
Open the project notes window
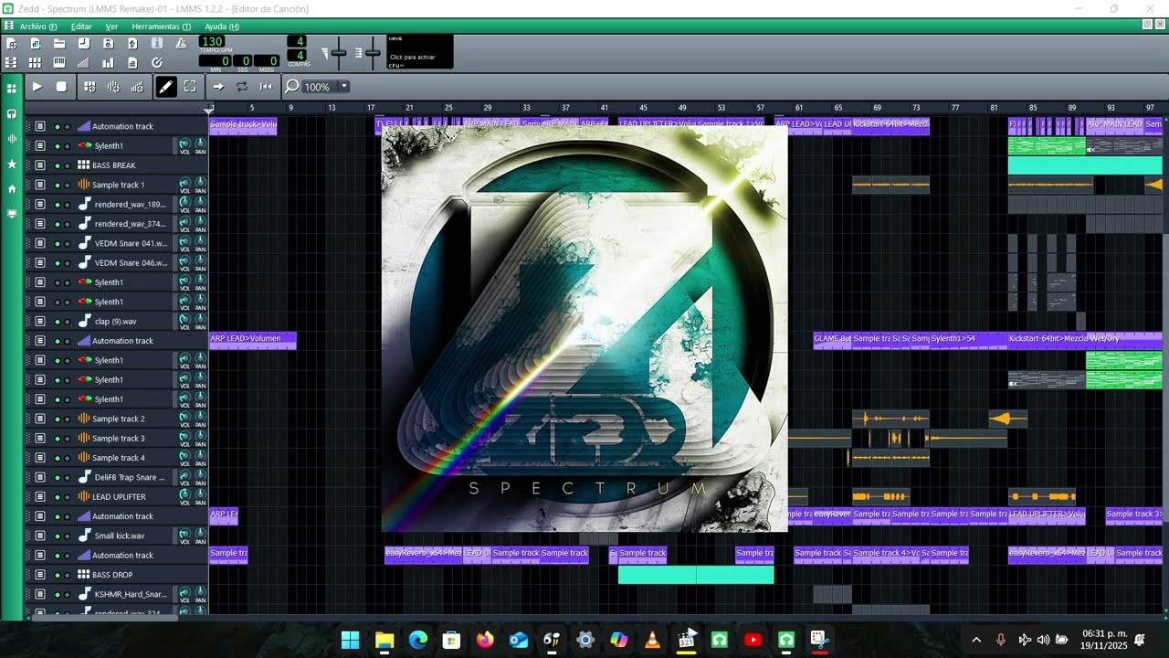coord(132,63)
